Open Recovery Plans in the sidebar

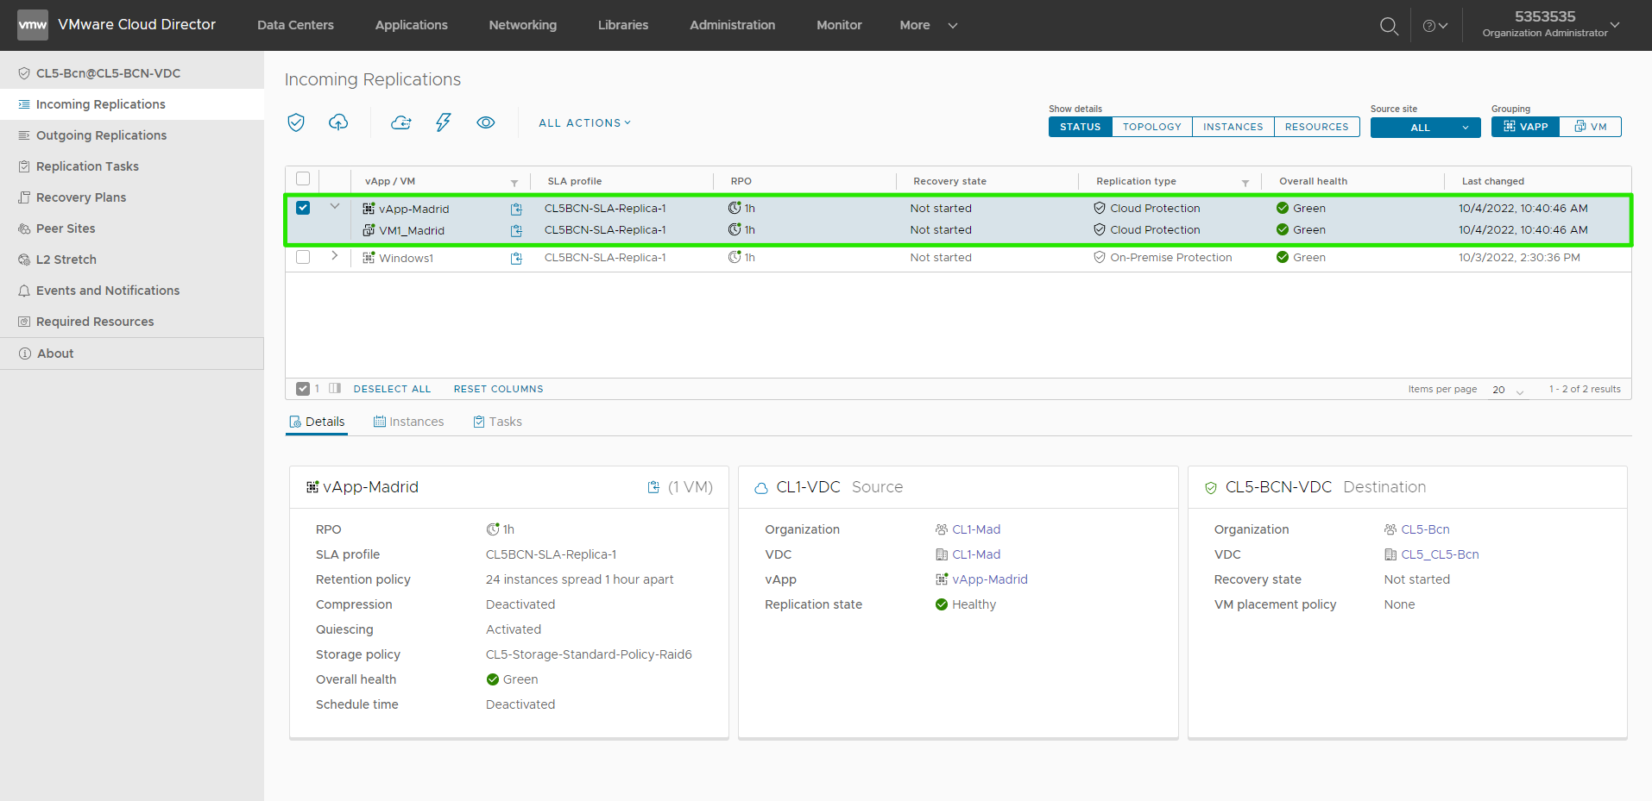(x=132, y=197)
